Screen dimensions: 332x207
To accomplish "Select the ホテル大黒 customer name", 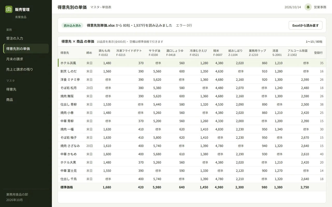I will [x=68, y=162].
